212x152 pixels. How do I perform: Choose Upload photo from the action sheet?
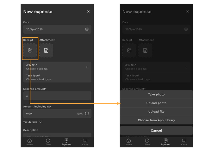[156, 103]
